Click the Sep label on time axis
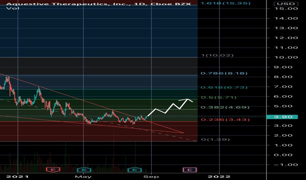 click(x=151, y=177)
